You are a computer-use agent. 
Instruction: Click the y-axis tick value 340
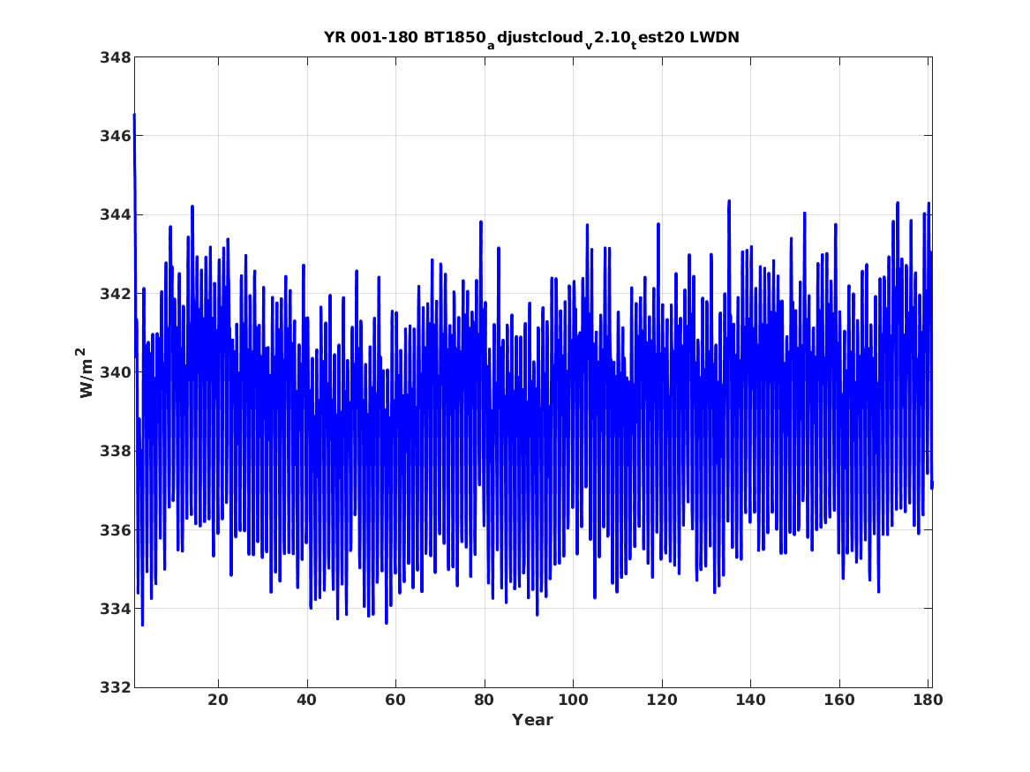tap(115, 372)
